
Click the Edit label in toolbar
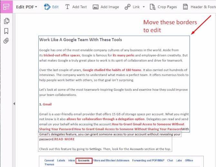tap(55, 7)
